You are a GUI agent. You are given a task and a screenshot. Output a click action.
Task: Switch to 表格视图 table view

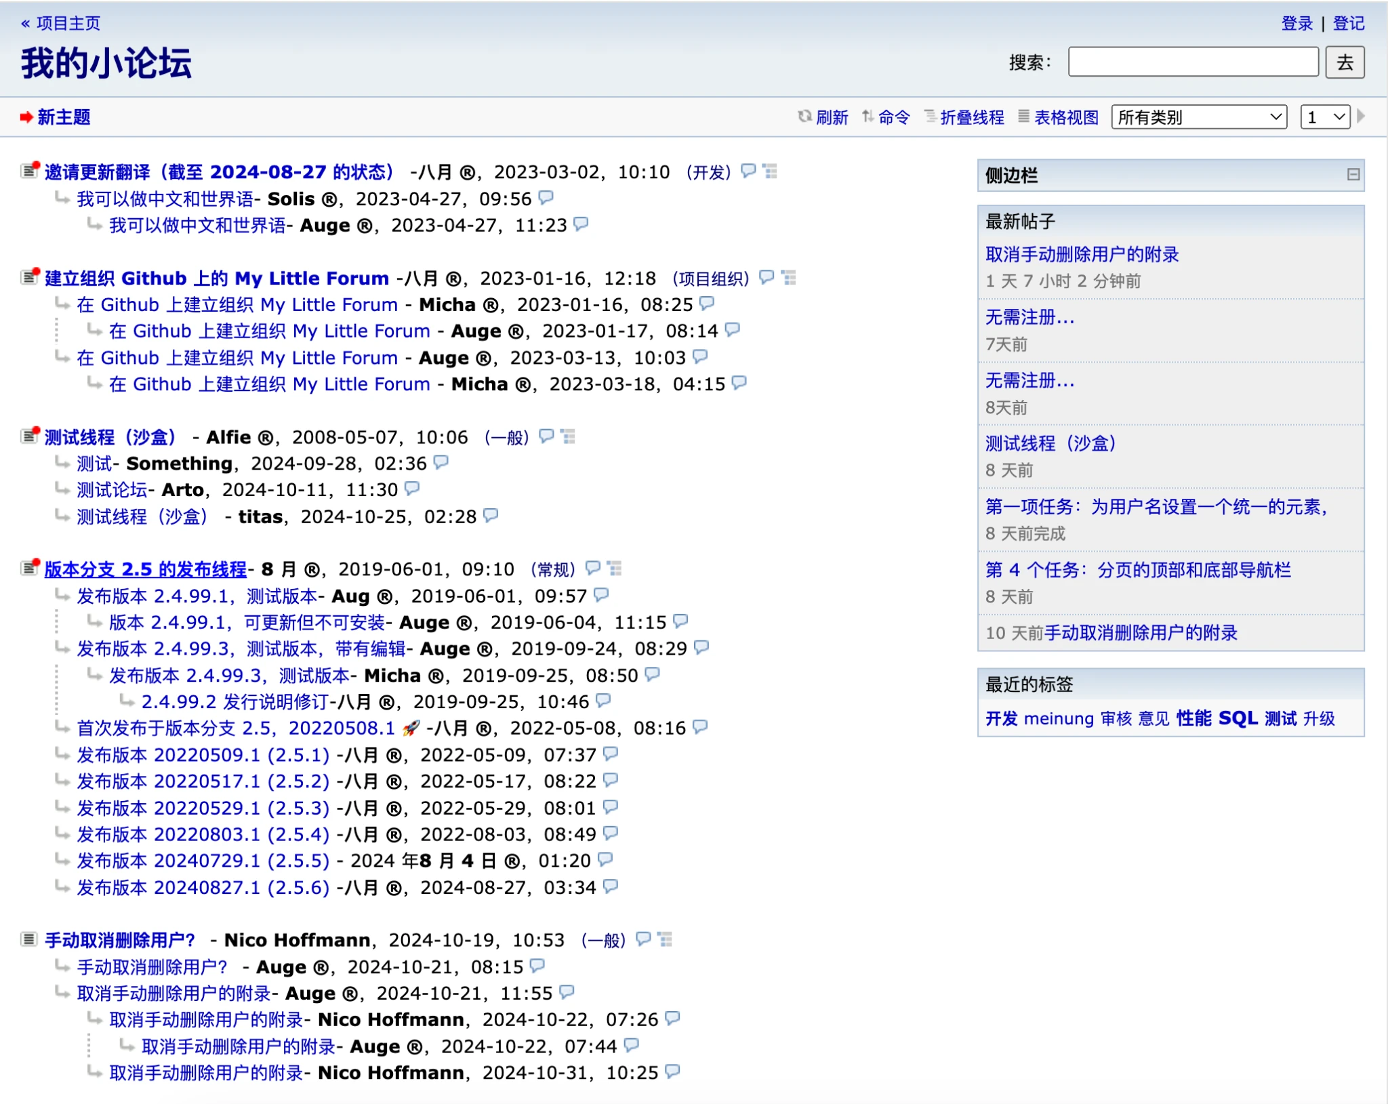(1065, 117)
